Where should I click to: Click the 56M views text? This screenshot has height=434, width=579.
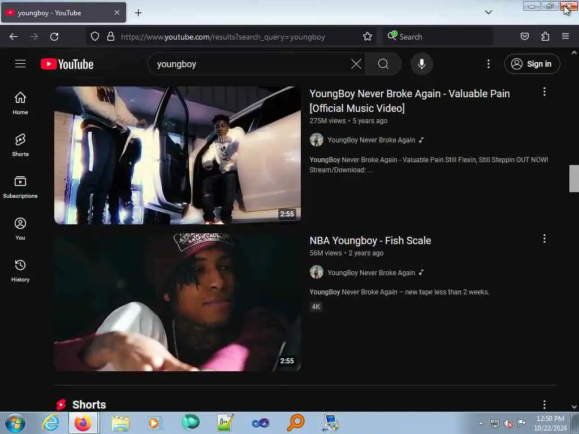(326, 253)
